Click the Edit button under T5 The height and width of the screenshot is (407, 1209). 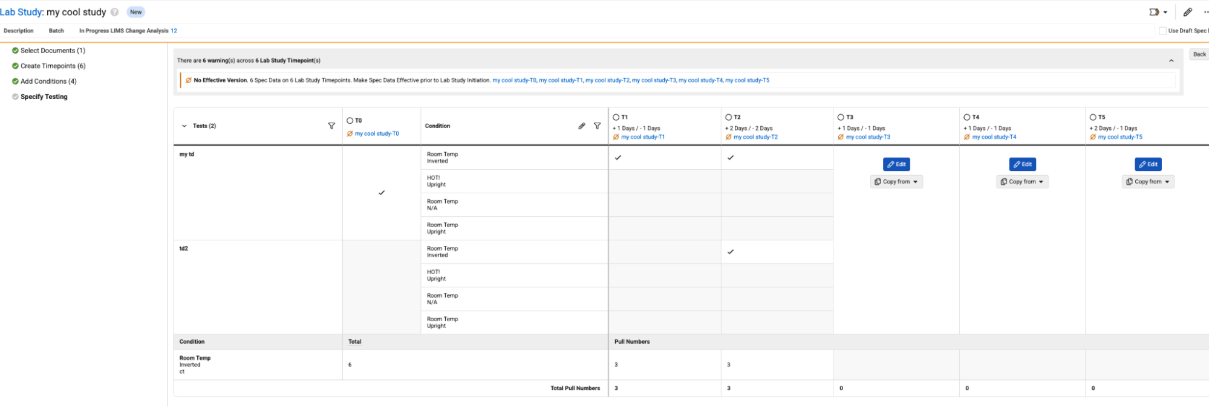pyautogui.click(x=1148, y=164)
